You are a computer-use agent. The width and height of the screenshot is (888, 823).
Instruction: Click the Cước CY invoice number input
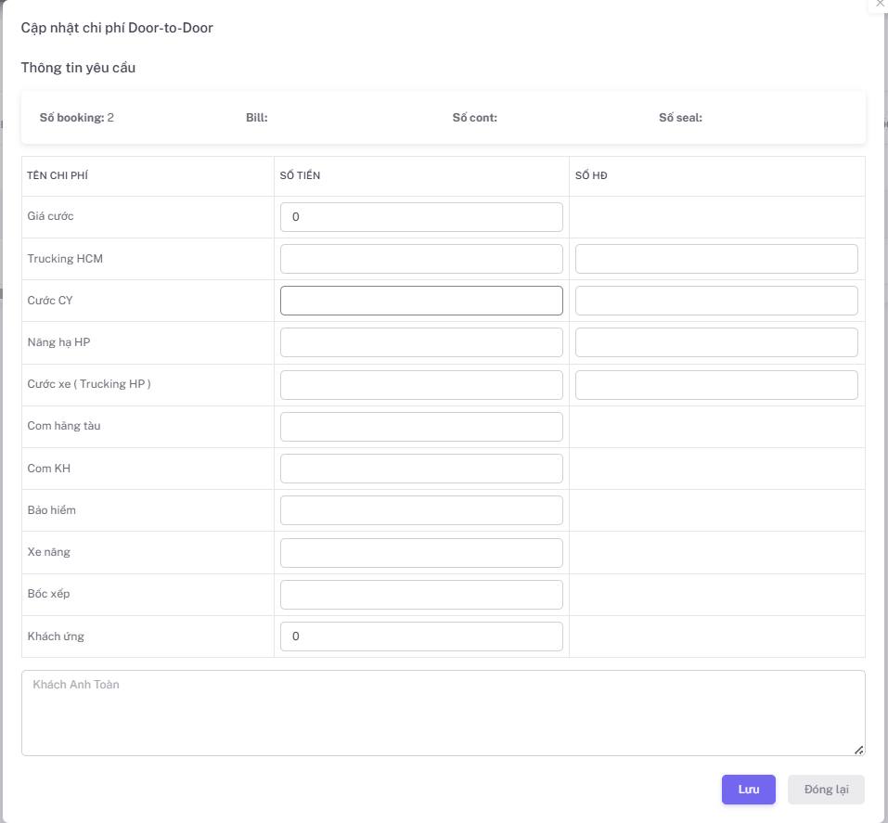point(716,301)
